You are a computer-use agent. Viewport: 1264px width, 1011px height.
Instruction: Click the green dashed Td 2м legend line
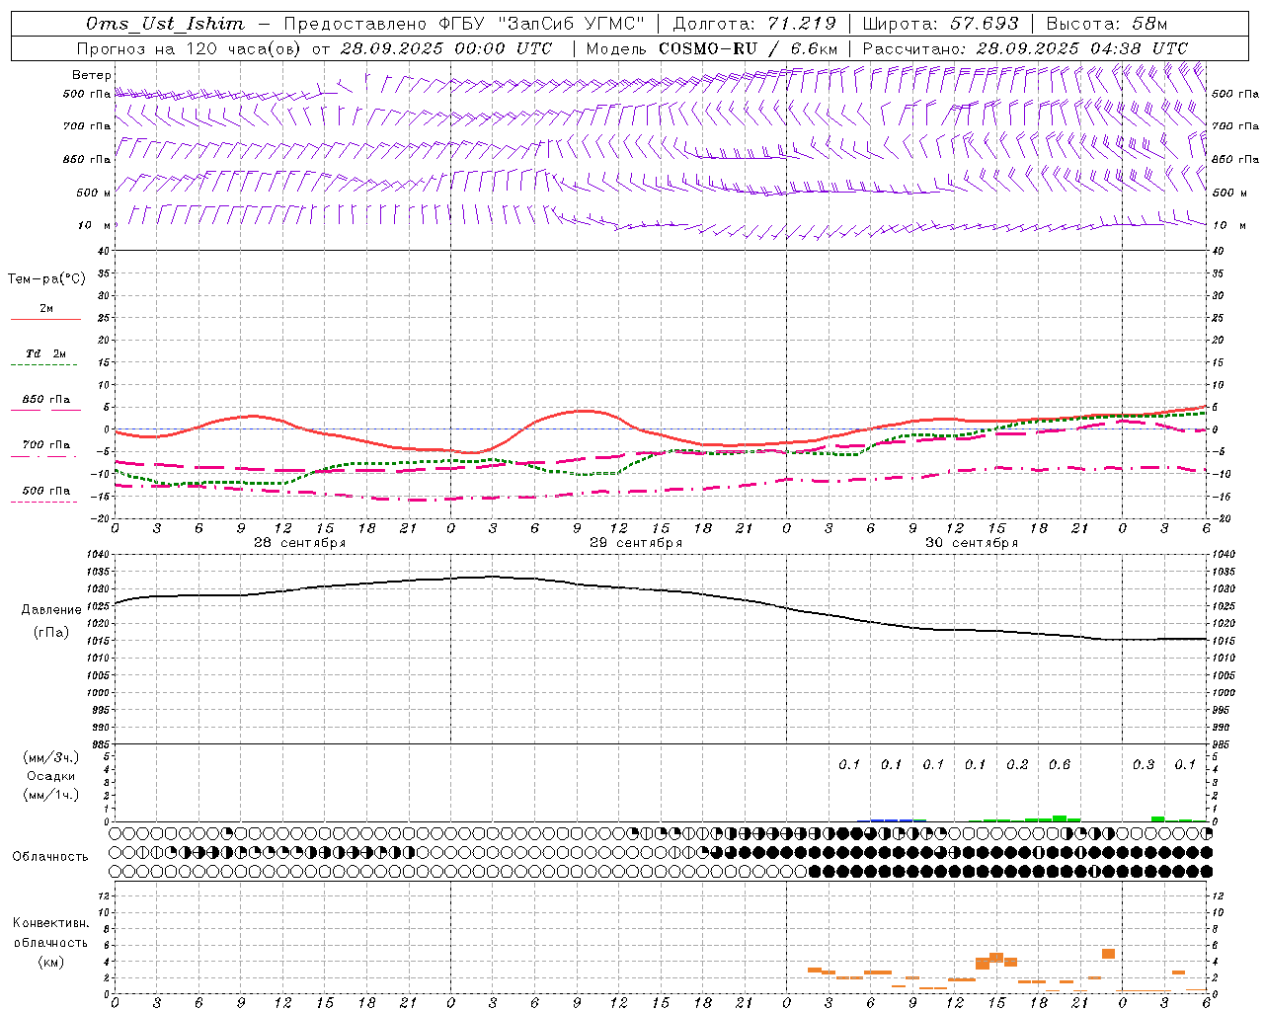(43, 364)
